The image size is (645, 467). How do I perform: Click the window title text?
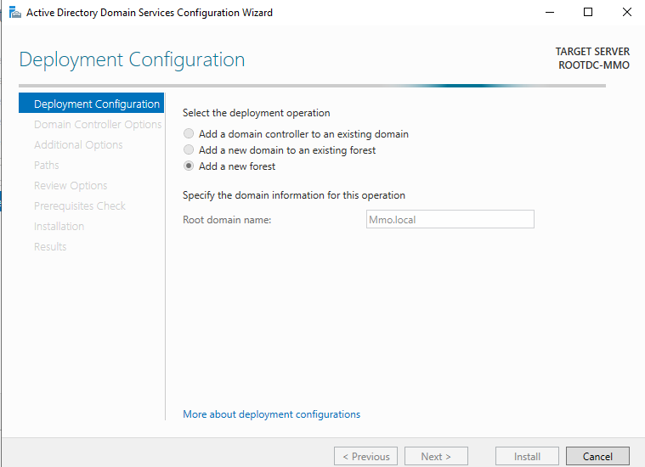coord(150,13)
